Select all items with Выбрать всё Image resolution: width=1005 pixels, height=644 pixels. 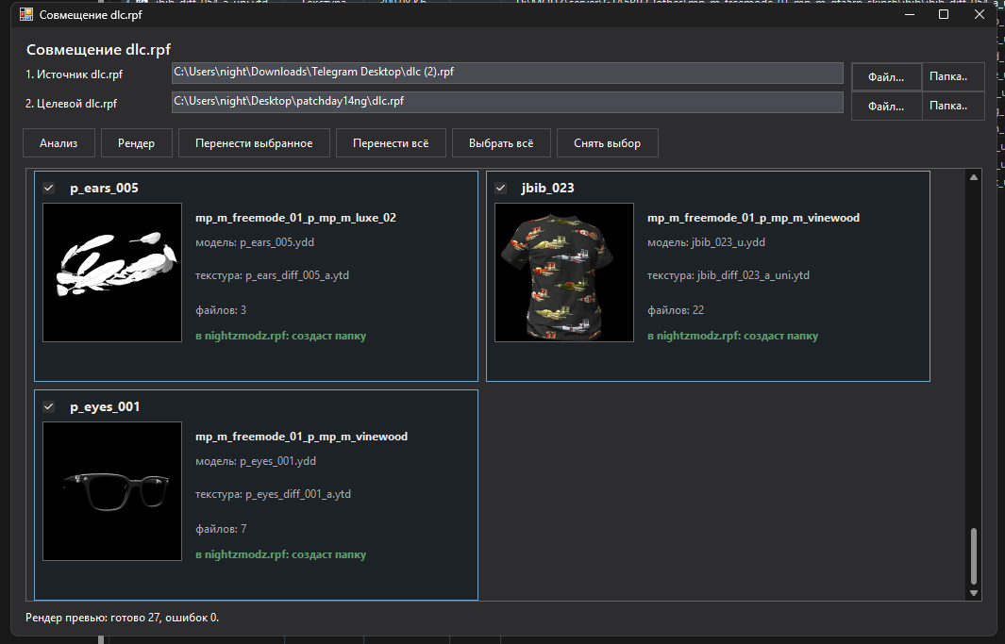pos(501,142)
